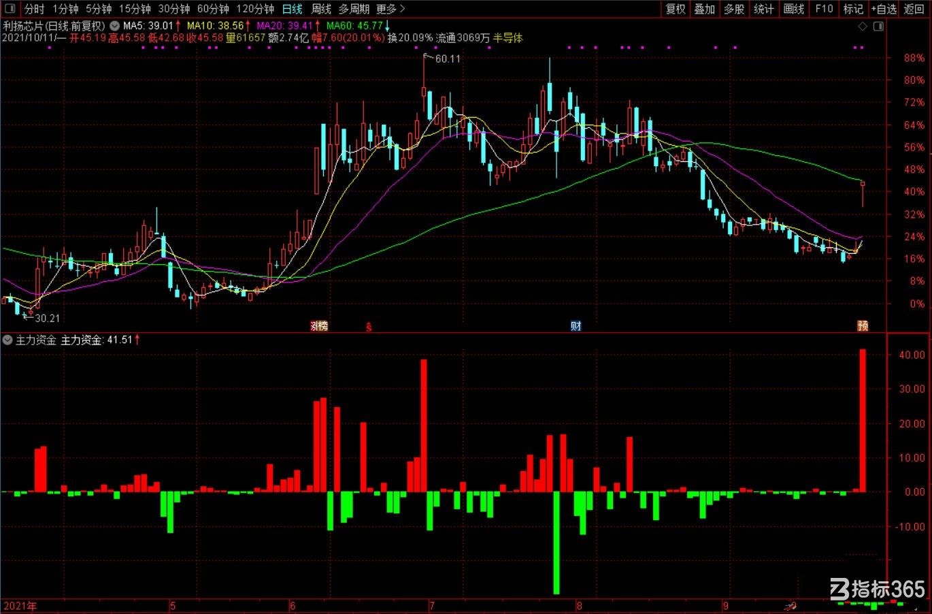Open the 财 financial report marker
This screenshot has width=932, height=614.
click(x=576, y=326)
